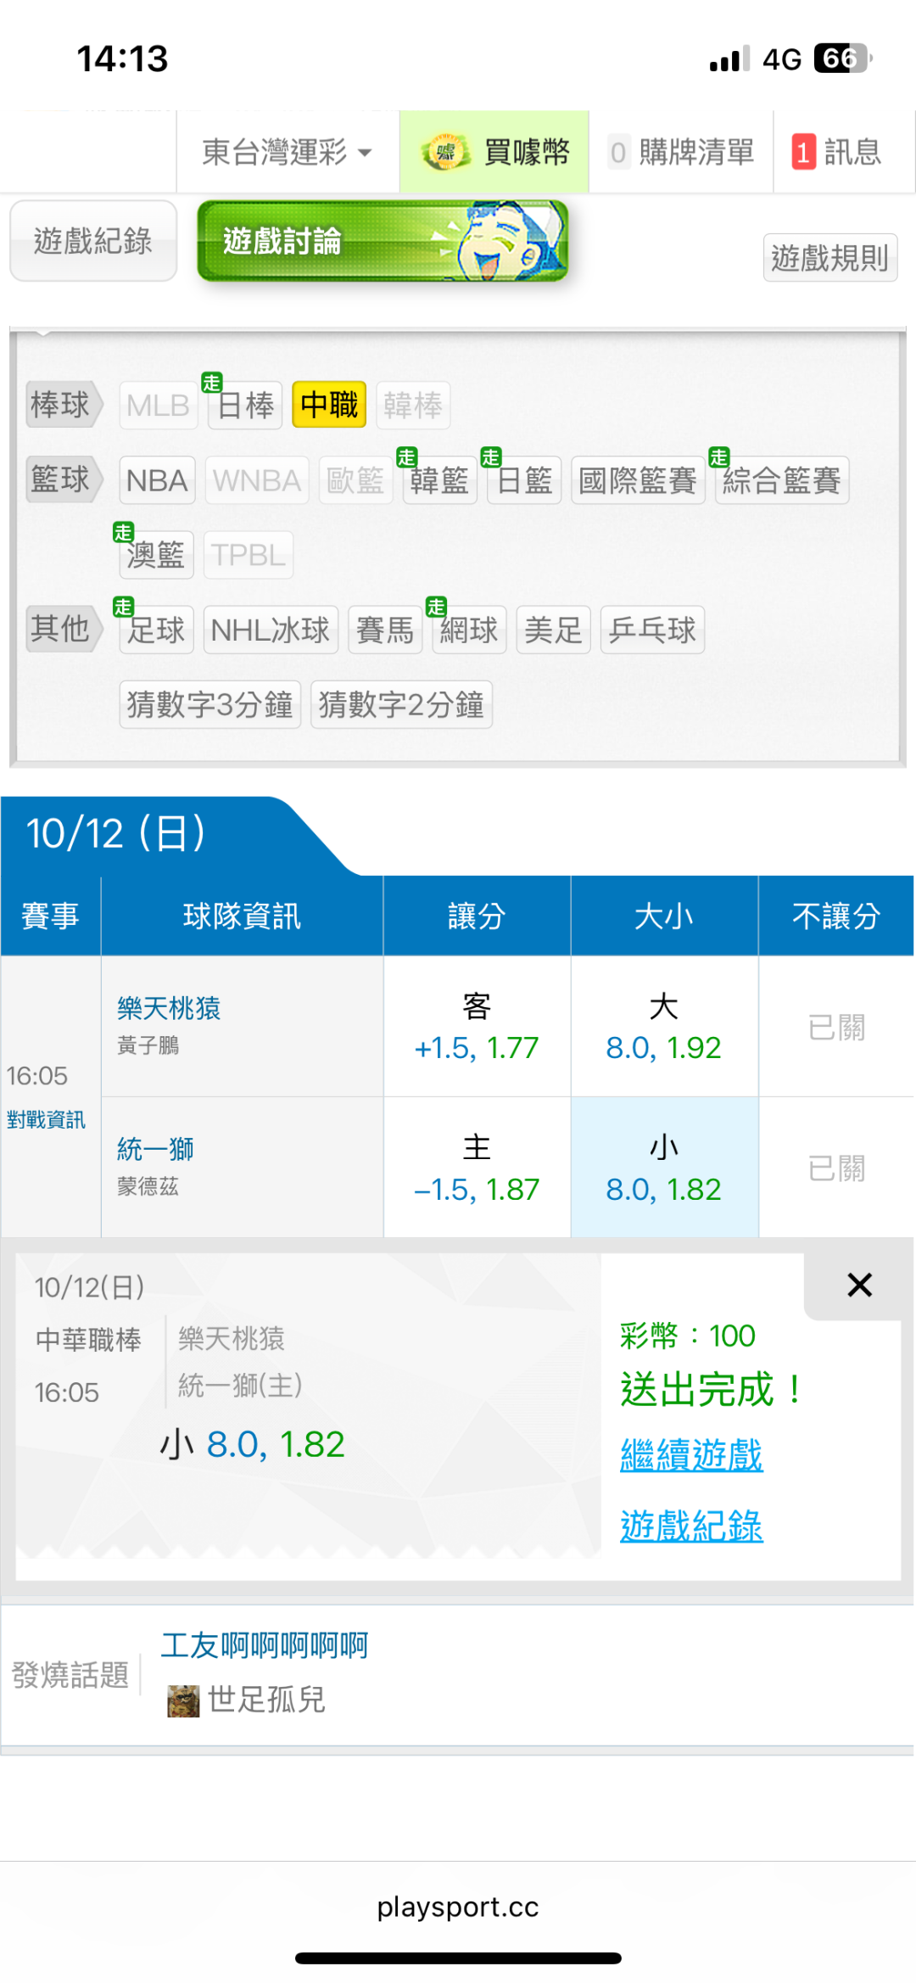Image resolution: width=916 pixels, height=1983 pixels.
Task: Open the 工友啊啊啊啊啊 hot topic
Action: [x=265, y=1644]
